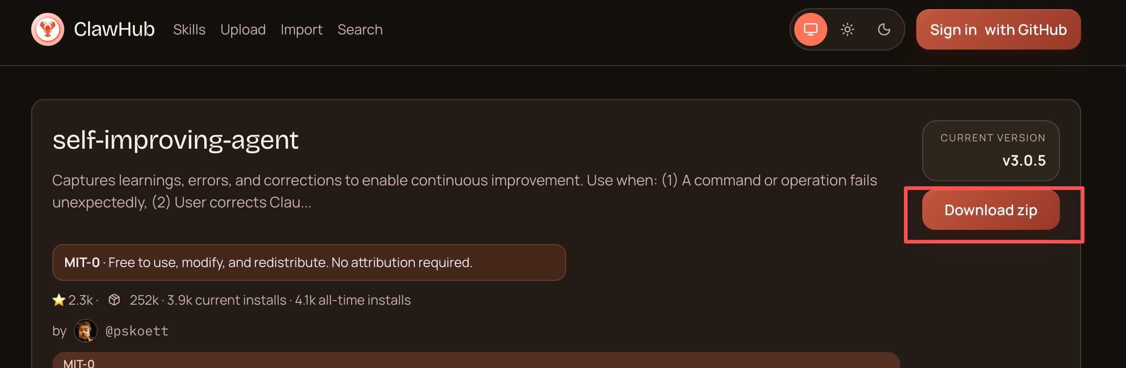Click the self-improving-agent title
This screenshot has height=368, width=1126.
click(x=175, y=140)
